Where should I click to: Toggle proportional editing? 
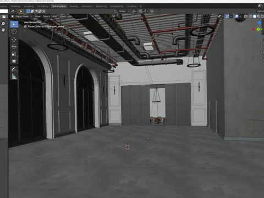[152, 12]
